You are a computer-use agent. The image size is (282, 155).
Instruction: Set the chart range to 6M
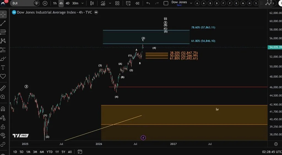(42, 152)
